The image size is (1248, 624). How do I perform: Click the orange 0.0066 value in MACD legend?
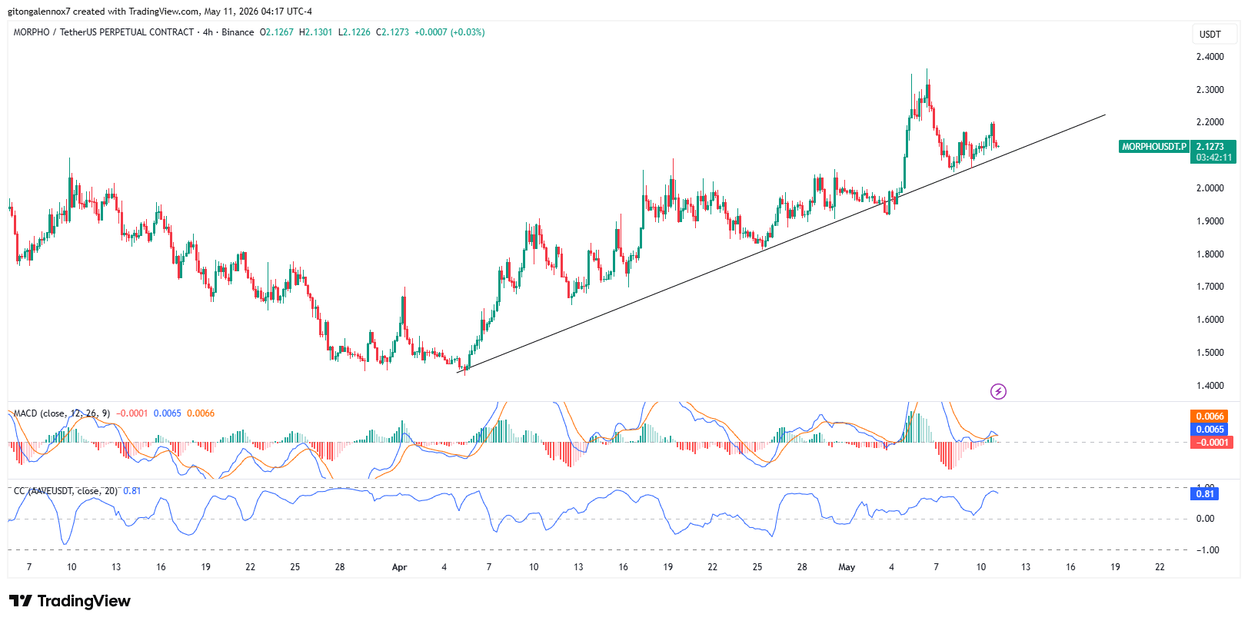tap(201, 413)
